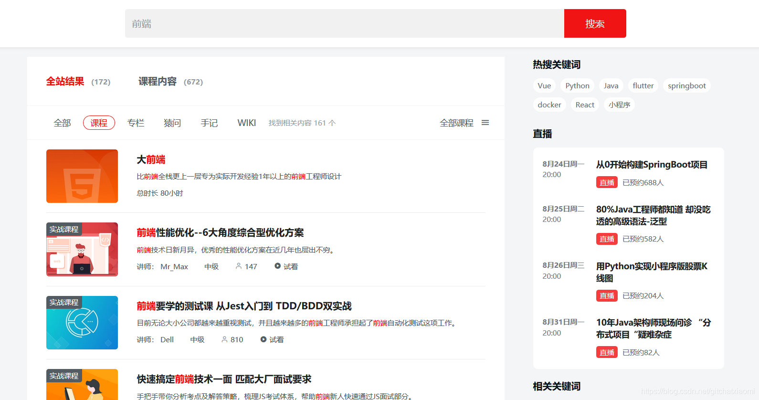Open 前端性能优化--6大角度综合型优化方案 title link
The image size is (759, 400).
click(220, 232)
